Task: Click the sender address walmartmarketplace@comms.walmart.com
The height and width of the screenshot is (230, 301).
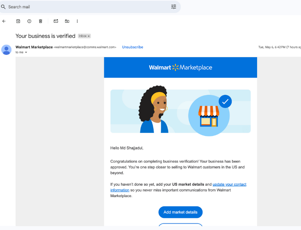Action: pyautogui.click(x=85, y=47)
